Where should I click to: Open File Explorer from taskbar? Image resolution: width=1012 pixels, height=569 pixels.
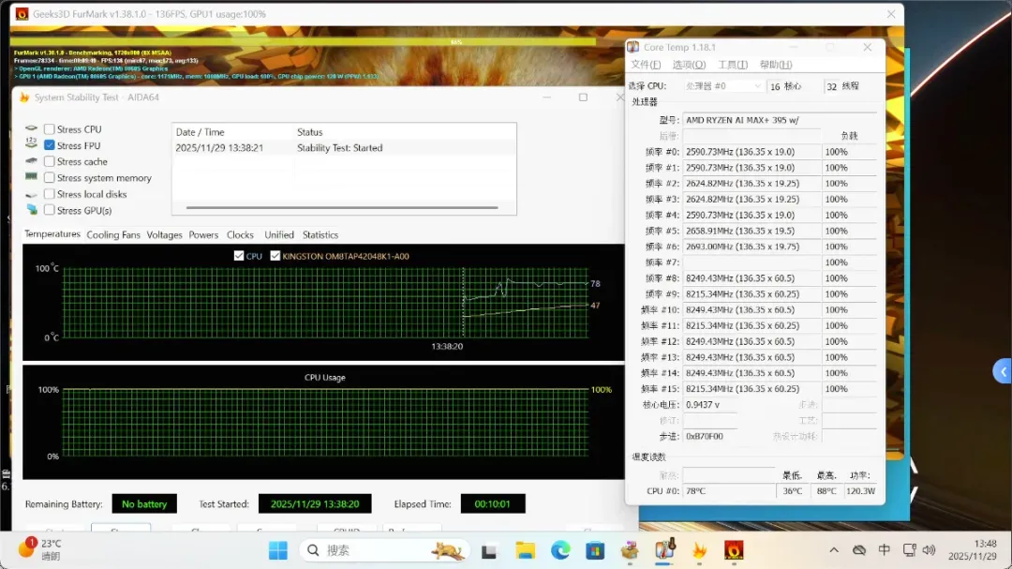[525, 550]
